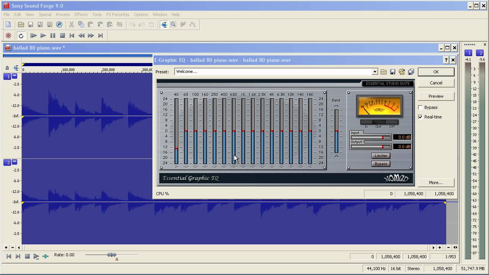The width and height of the screenshot is (489, 275).
Task: Select the Pencil tool icon
Action: click(183, 24)
